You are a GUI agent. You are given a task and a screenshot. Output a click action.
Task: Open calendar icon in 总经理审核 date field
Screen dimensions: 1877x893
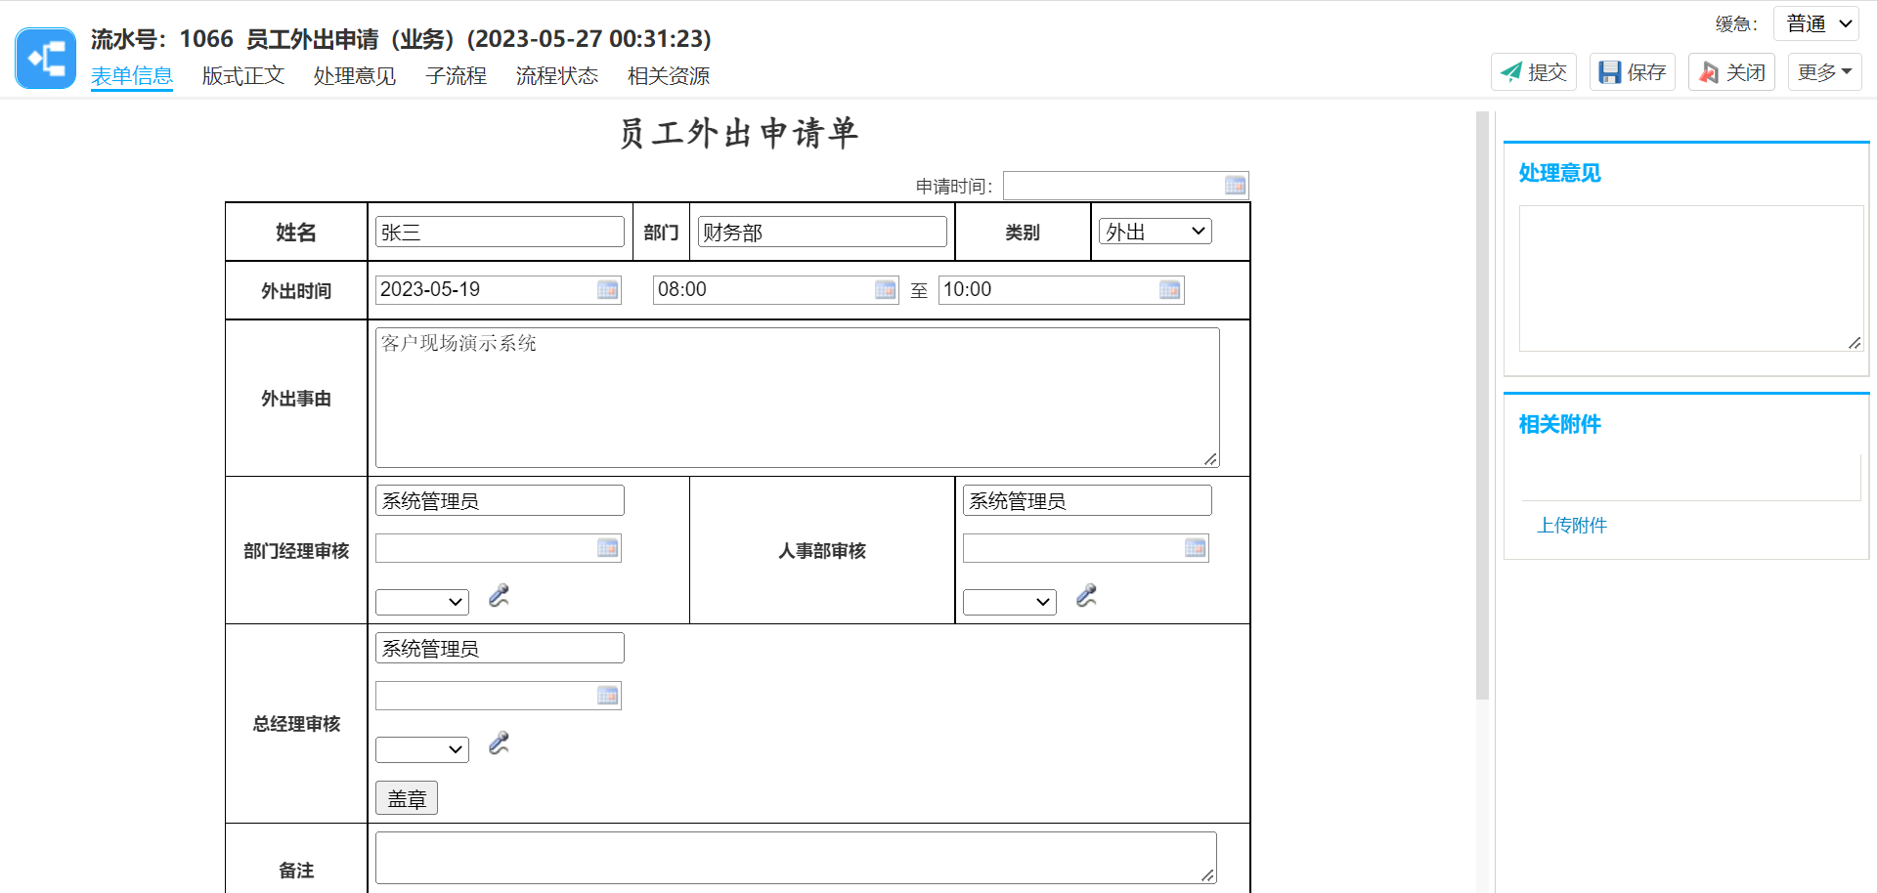pyautogui.click(x=608, y=696)
